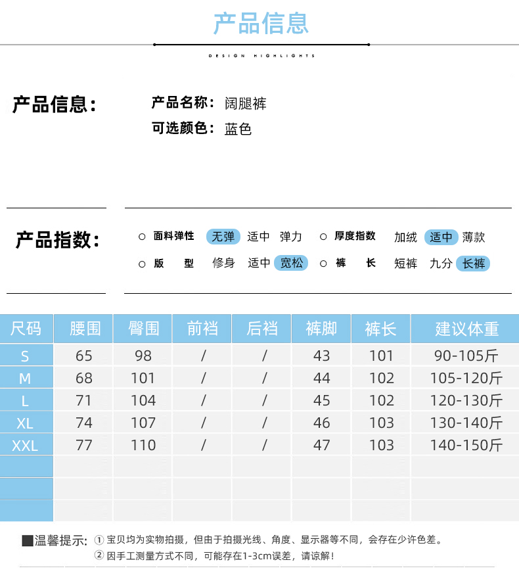Click the 臀围 column header
The image size is (519, 581).
tap(144, 329)
